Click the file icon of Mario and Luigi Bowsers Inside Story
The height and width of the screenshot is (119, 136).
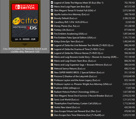pos(52,57)
